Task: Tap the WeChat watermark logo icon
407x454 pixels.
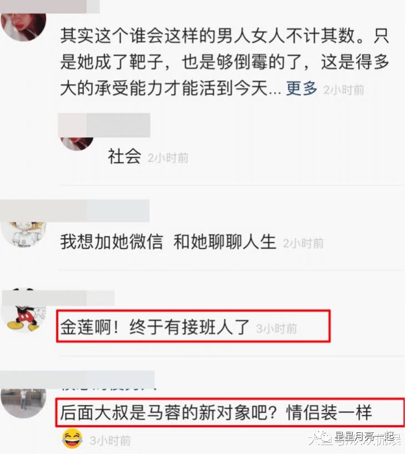Action: point(324,437)
